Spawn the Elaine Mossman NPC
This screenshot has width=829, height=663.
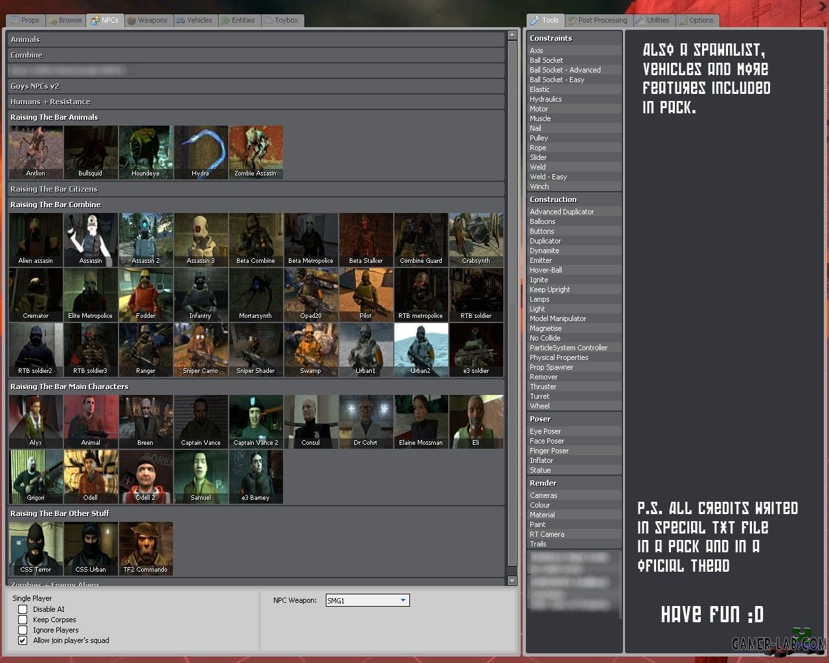pos(421,422)
